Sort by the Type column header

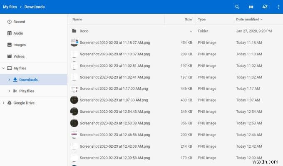[202, 19]
